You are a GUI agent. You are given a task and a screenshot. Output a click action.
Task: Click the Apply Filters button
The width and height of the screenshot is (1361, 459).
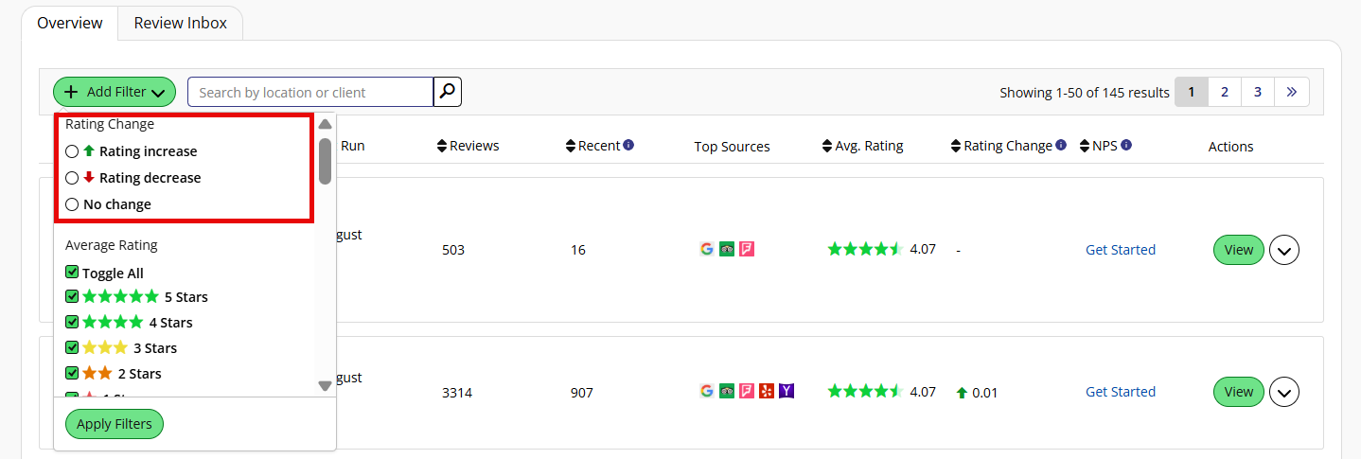pos(115,424)
